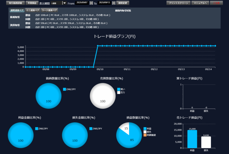Click the orange 同値撤退 legend marker
The height and width of the screenshot is (154, 229).
(x=145, y=135)
